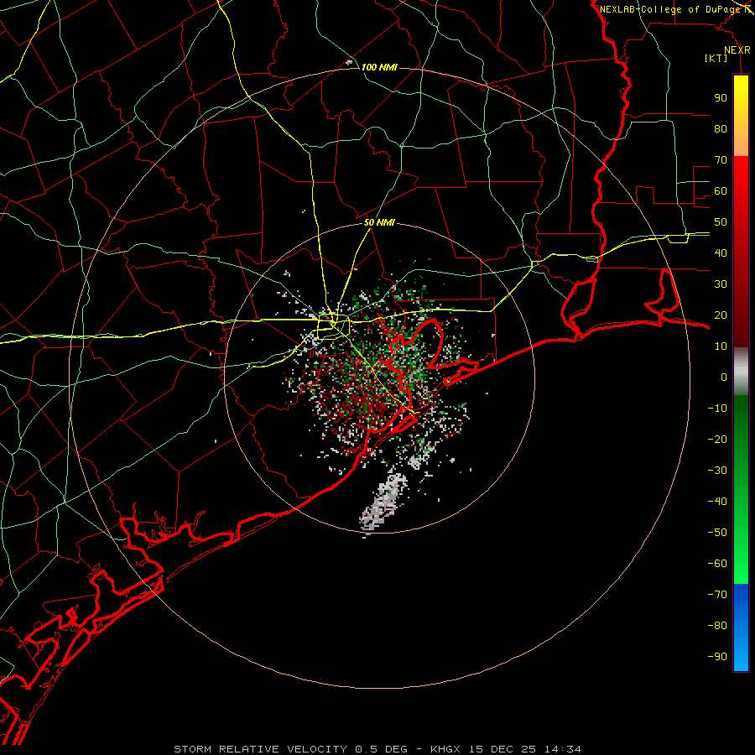The image size is (755, 755).
Task: Click the large gray echo blob offshore
Action: pyautogui.click(x=383, y=502)
